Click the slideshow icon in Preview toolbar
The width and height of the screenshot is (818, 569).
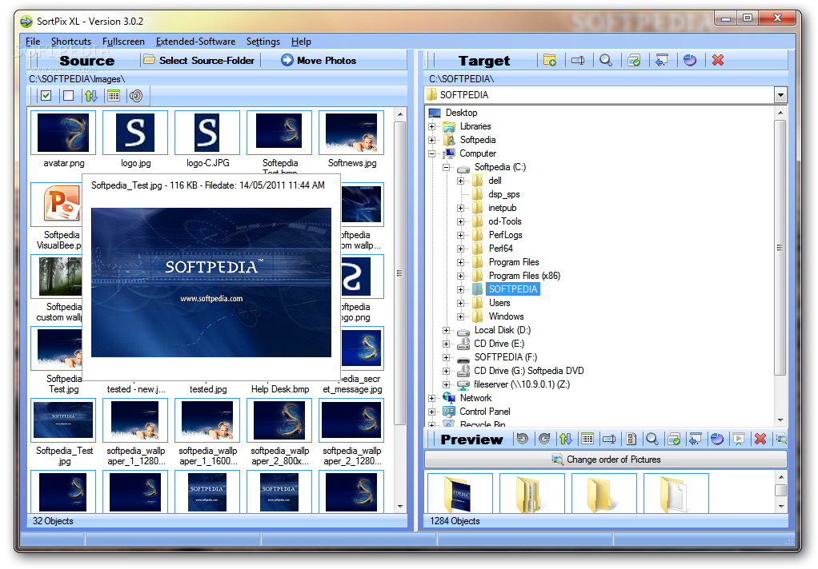[739, 439]
